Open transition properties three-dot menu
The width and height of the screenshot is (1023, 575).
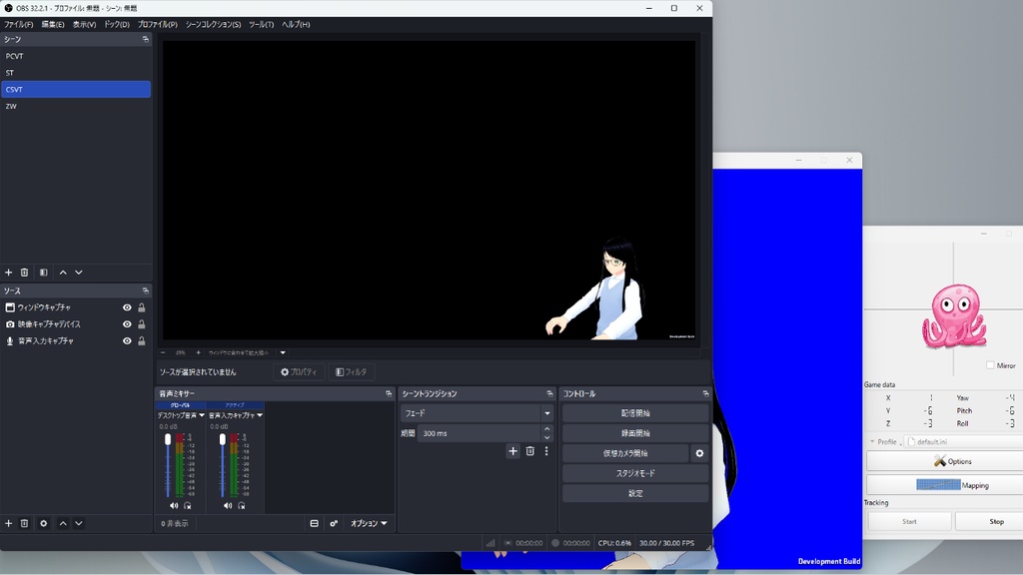coord(546,451)
